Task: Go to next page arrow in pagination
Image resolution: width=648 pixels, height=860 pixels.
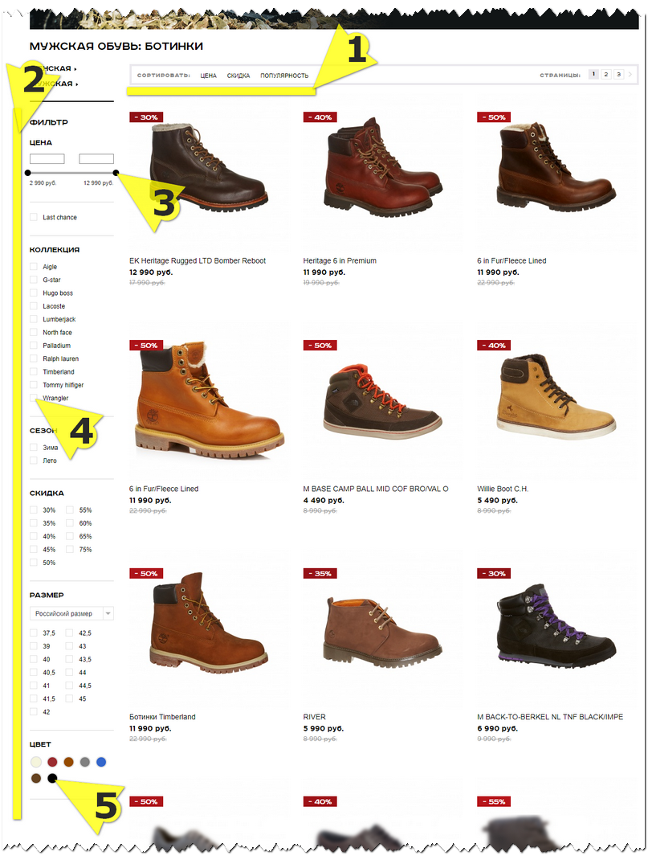Action: [630, 75]
